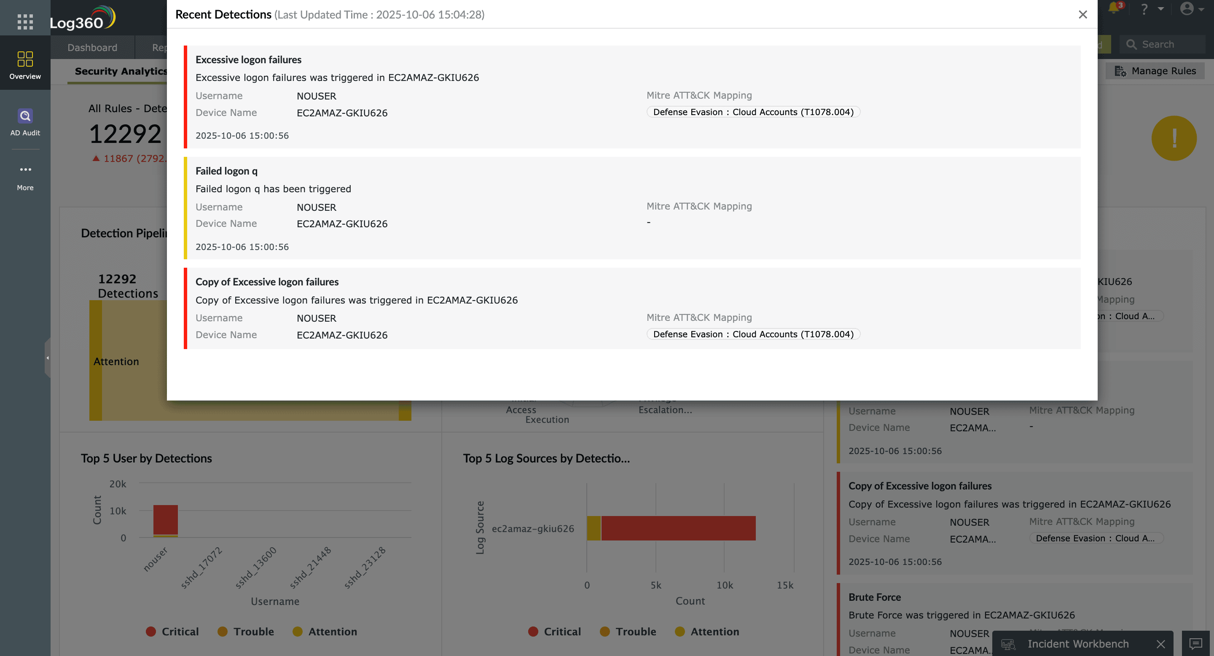
Task: Close the Recent Detections dialog
Action: click(x=1082, y=14)
